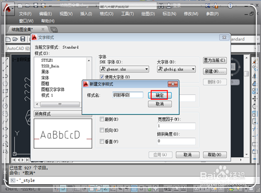Select TSSD_Rein in the styles list
This screenshot has height=193, width=261.
[x=50, y=66]
